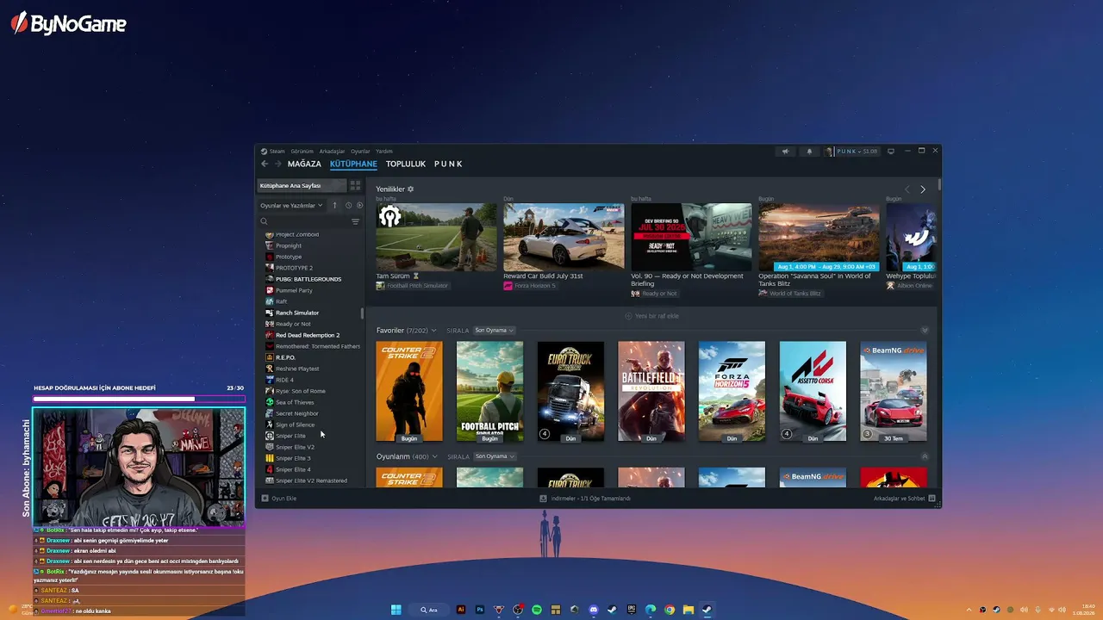Open the Ready or Not news tag
1103x620 pixels.
coord(654,294)
